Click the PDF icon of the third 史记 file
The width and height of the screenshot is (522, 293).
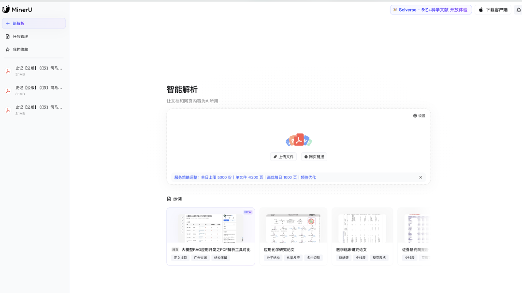tap(8, 110)
